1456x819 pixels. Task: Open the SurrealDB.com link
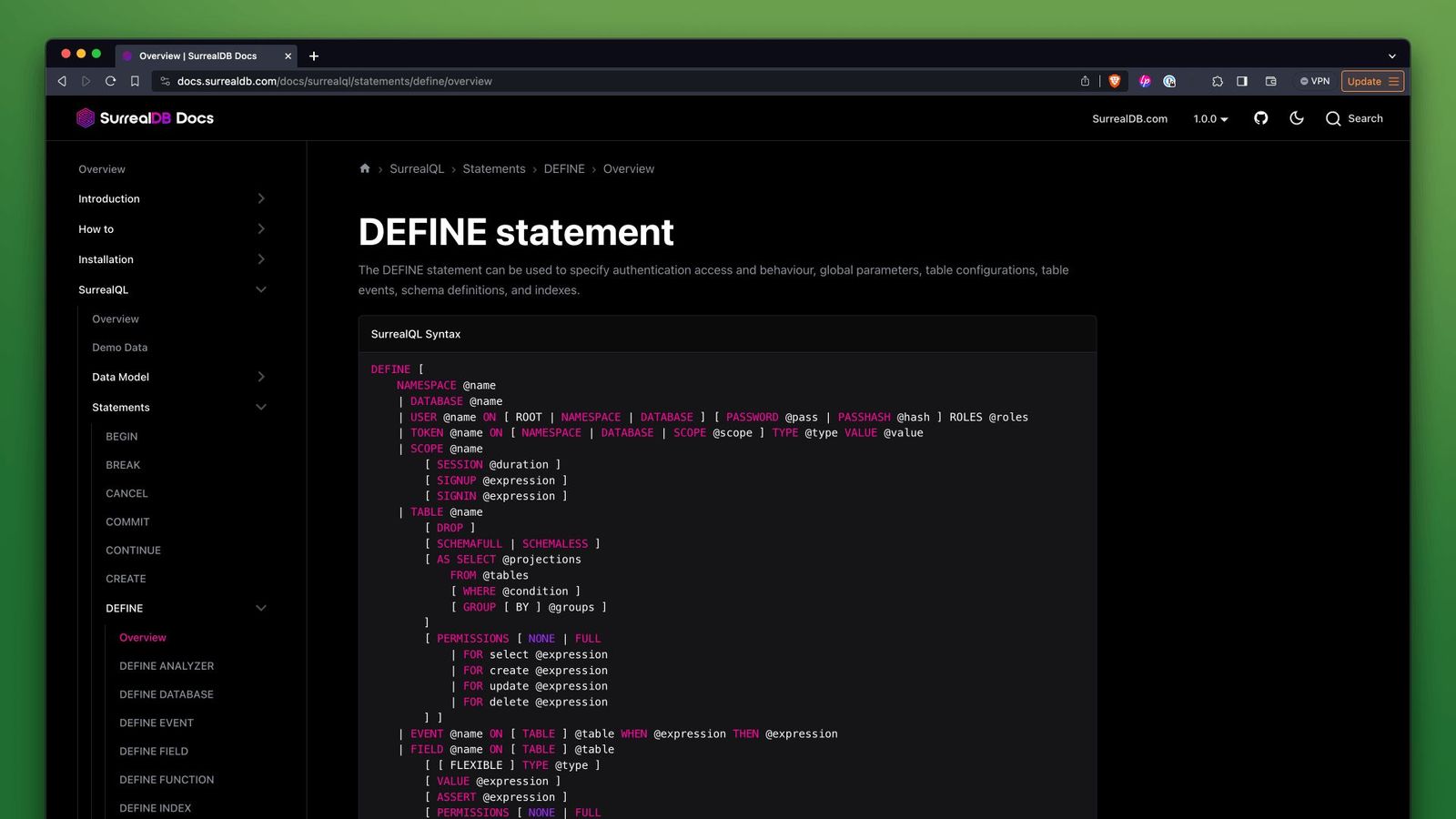point(1129,118)
